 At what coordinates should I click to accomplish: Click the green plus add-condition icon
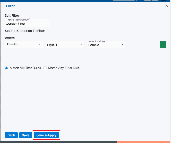[163, 44]
